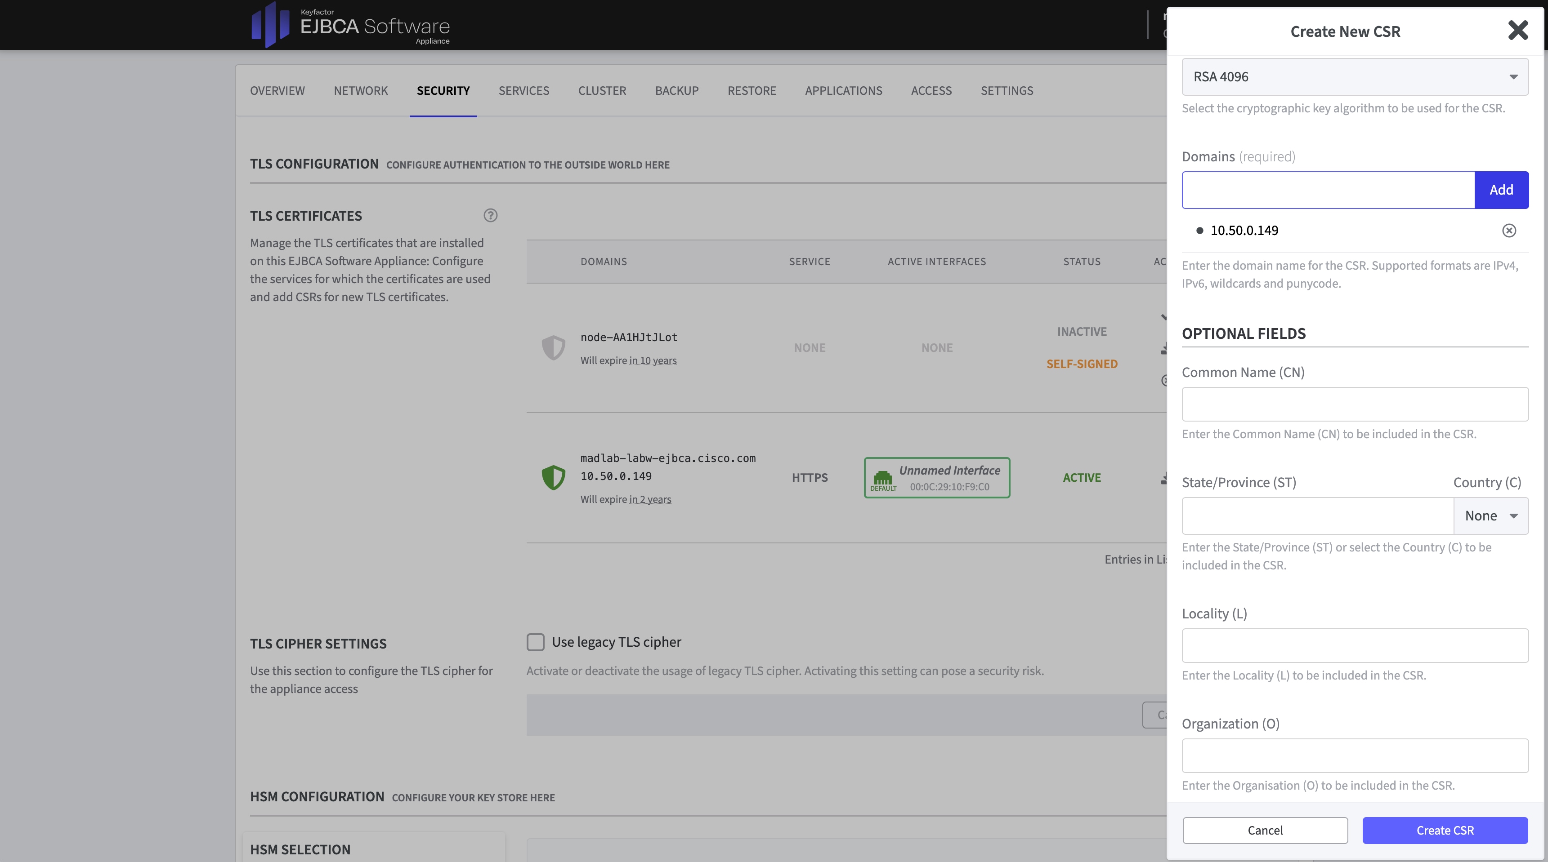The image size is (1548, 862).
Task: Open the Backup tab
Action: click(x=677, y=91)
